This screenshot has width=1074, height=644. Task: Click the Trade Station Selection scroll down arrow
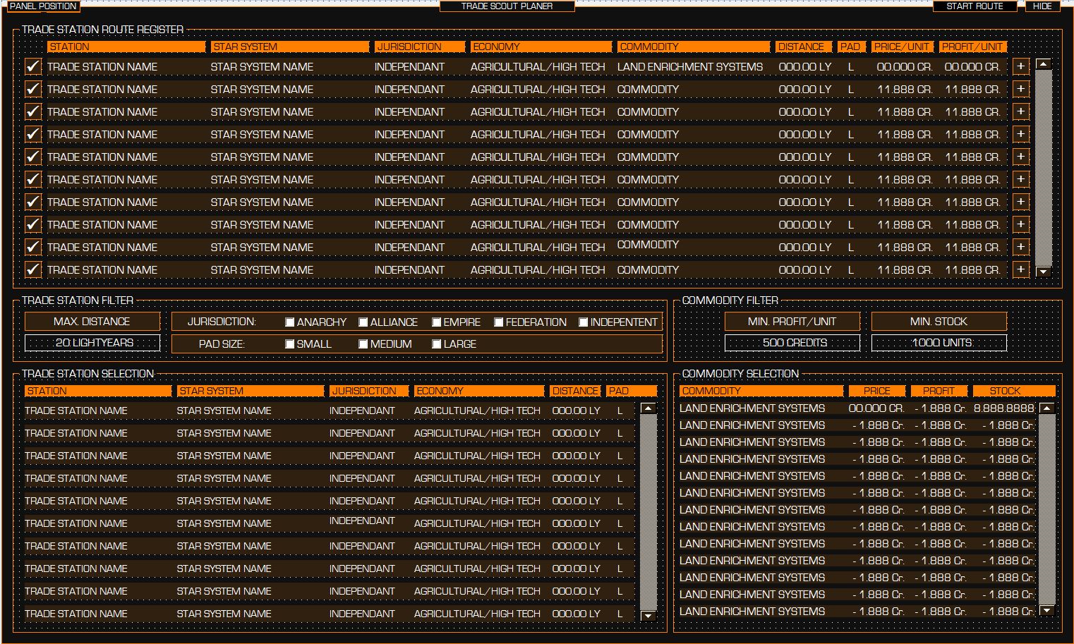coord(648,616)
